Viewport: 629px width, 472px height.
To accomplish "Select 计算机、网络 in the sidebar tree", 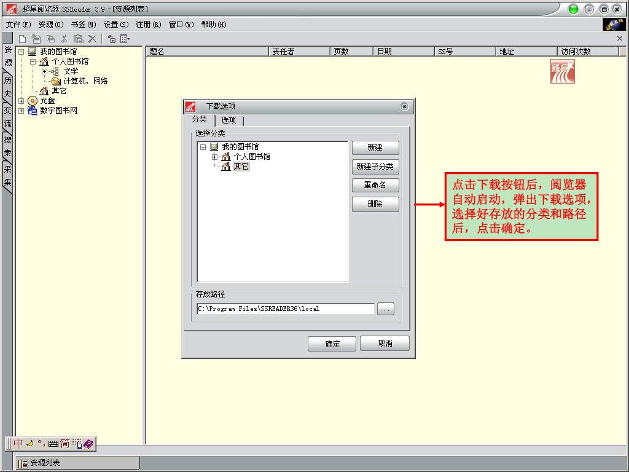I will click(x=85, y=81).
